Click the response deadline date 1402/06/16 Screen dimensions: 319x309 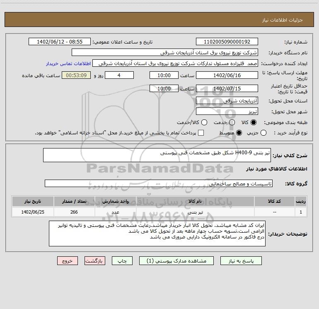coord(227,75)
